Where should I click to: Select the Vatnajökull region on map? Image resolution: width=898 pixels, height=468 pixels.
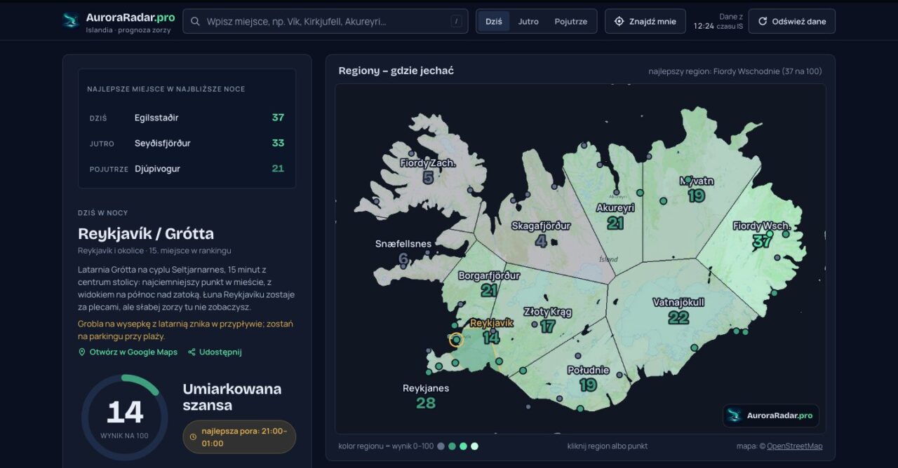coord(678,310)
